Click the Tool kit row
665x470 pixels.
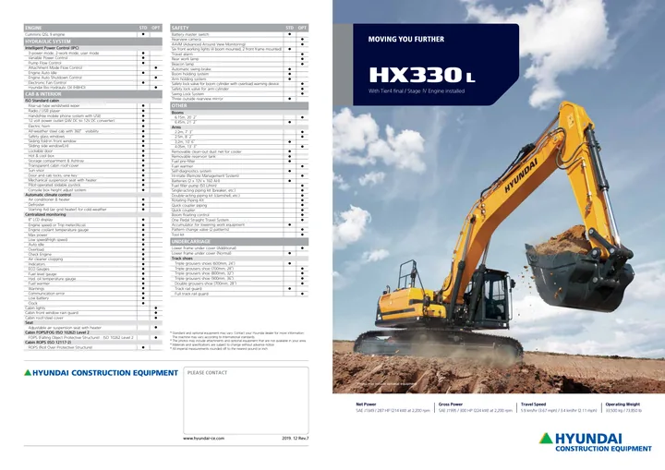[239, 235]
